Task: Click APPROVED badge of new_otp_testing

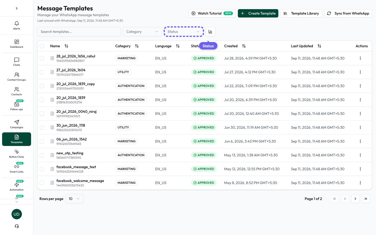Action: click(x=204, y=155)
